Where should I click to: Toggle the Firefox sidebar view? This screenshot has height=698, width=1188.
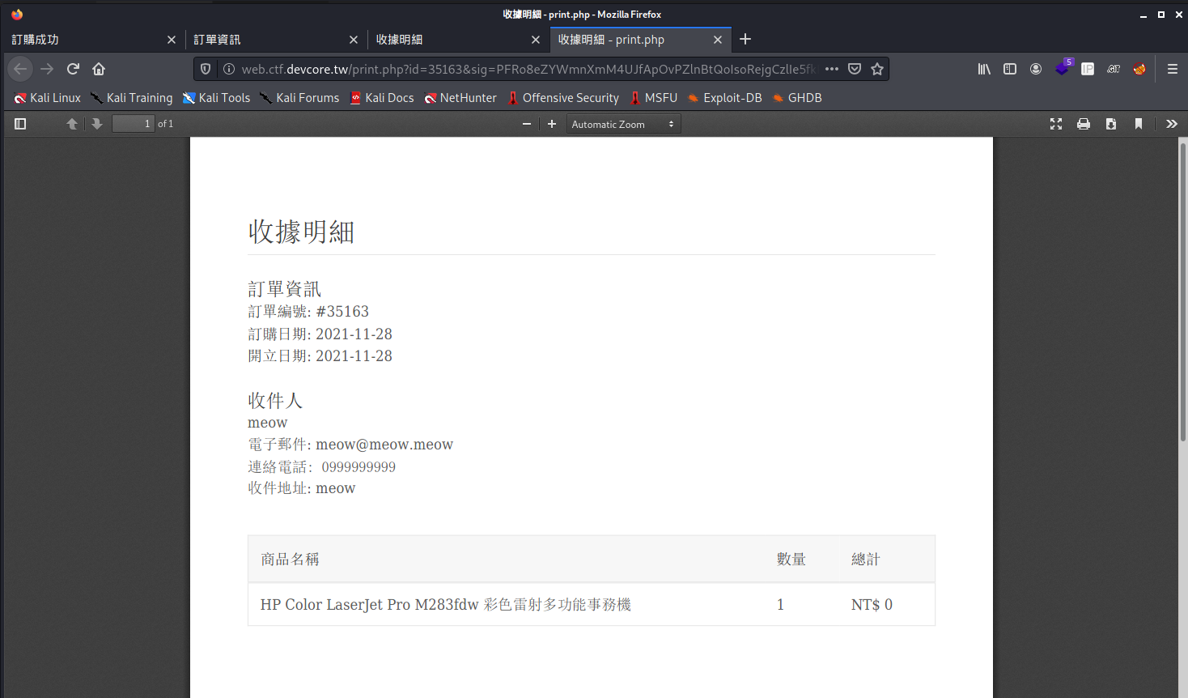[1010, 69]
